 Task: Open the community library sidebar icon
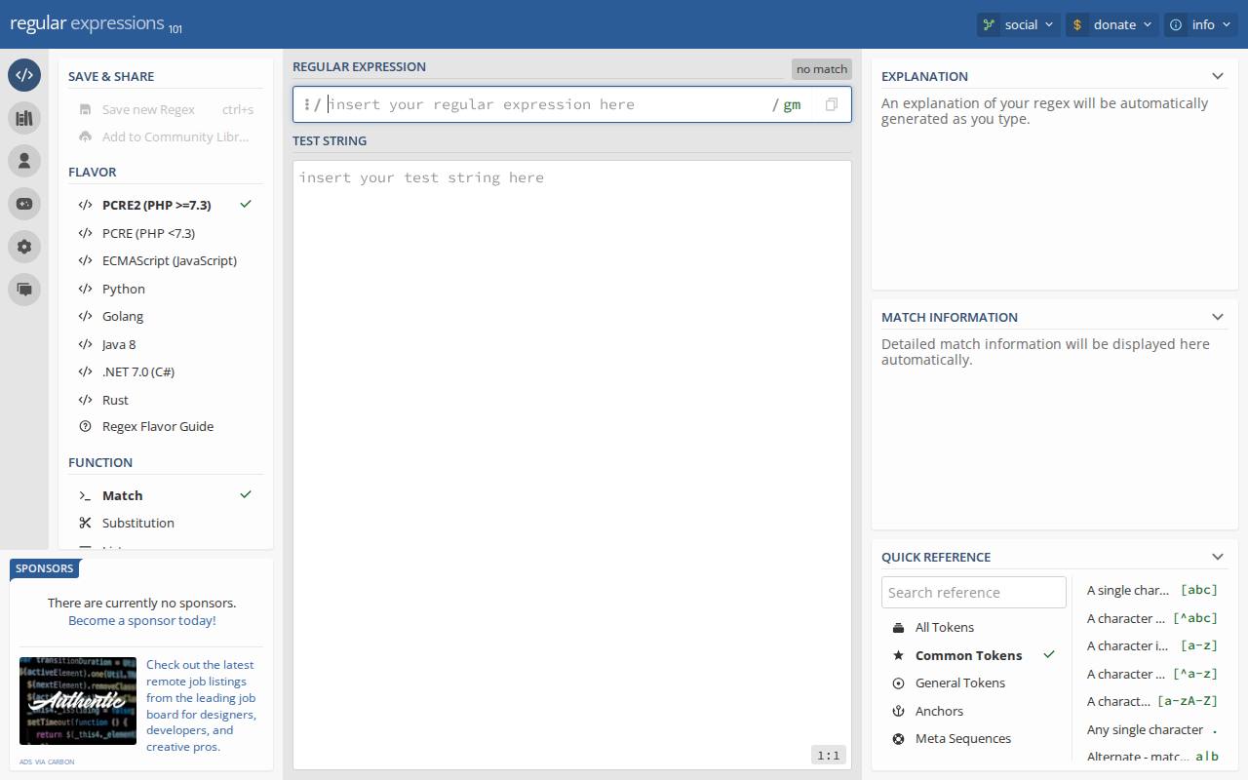tap(24, 118)
